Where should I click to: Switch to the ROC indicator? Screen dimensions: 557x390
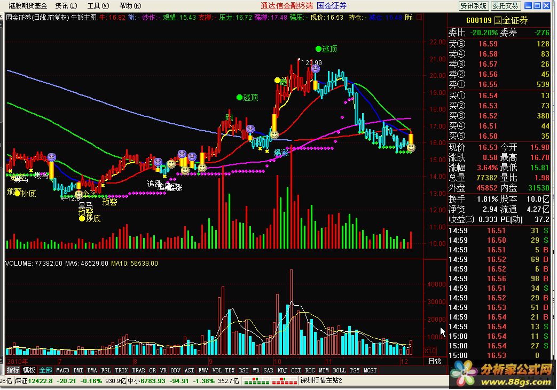(310, 370)
